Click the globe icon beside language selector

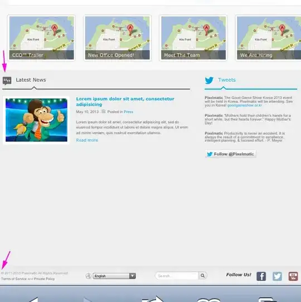click(x=88, y=276)
